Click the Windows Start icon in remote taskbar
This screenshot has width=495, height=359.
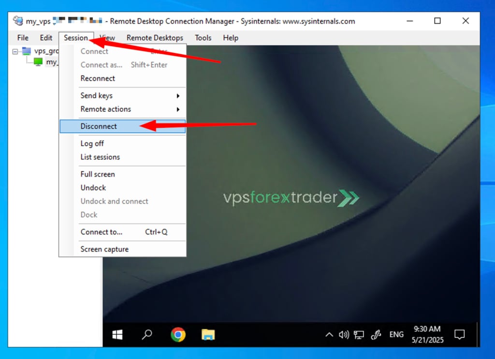(117, 335)
